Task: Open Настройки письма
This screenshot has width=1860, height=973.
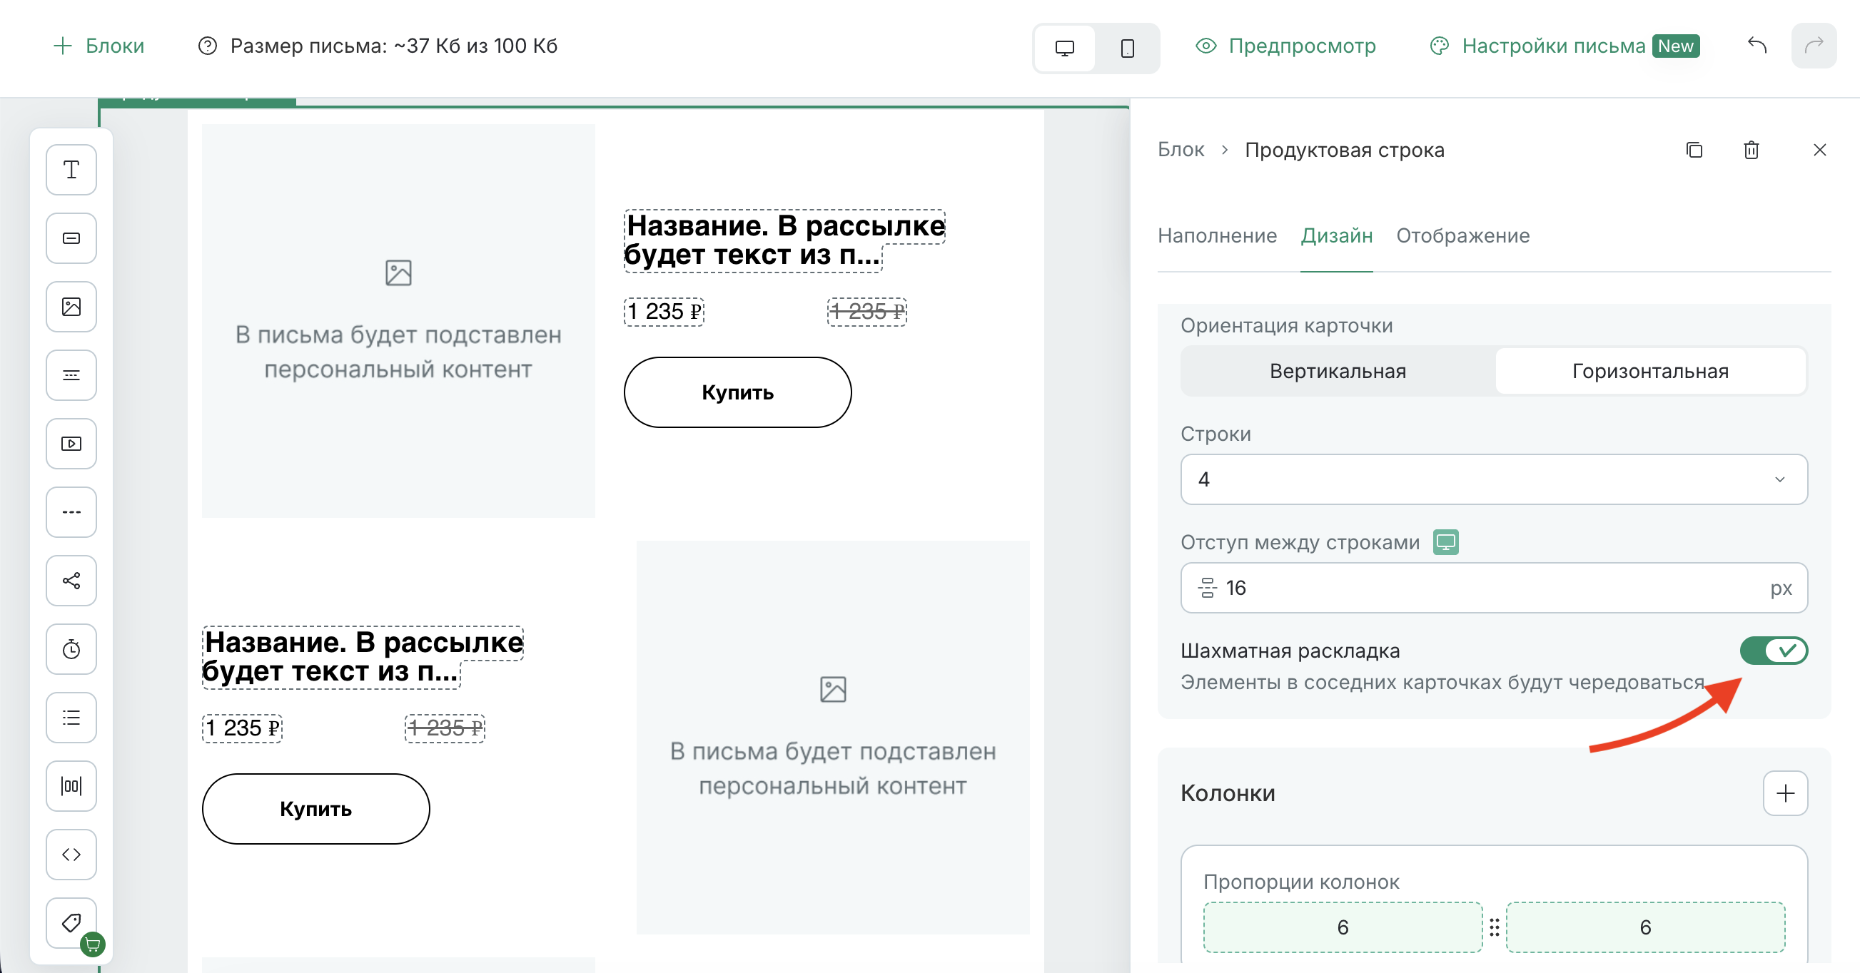Action: click(x=1565, y=46)
